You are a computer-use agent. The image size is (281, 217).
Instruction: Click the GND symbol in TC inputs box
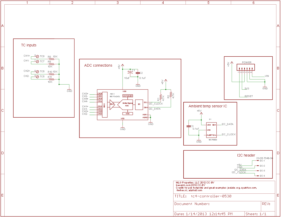coord(69,90)
